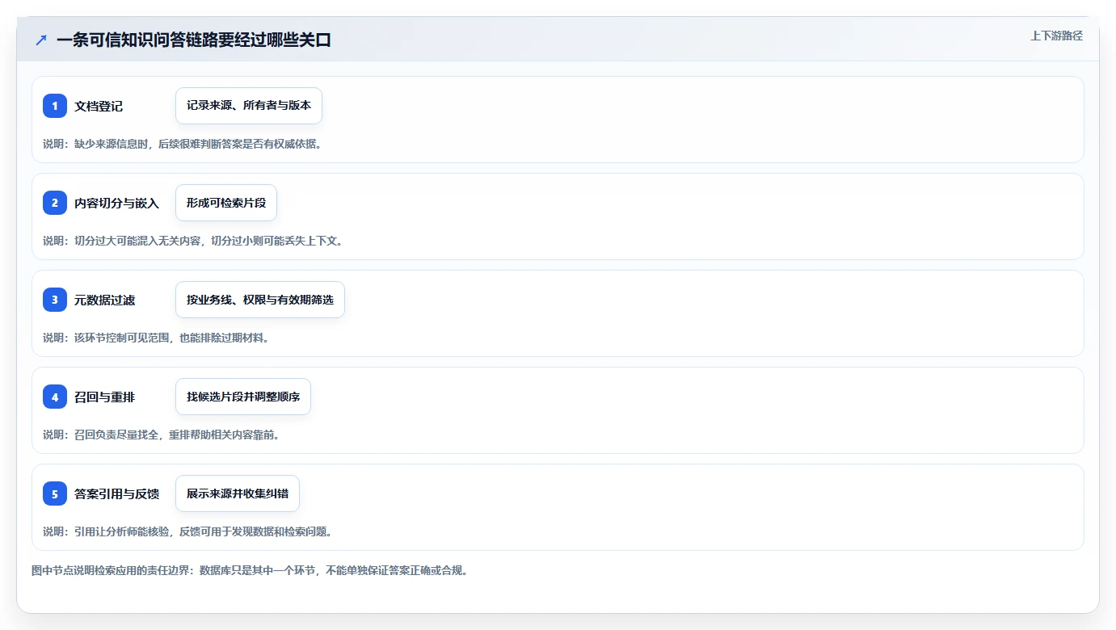Click the note starting 召回负责尽量找全
The image size is (1116, 630).
pos(162,435)
